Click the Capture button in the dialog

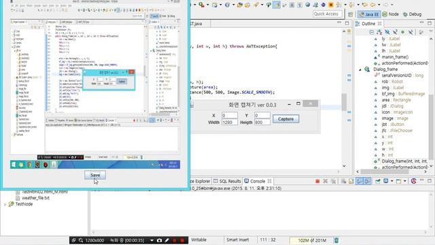(285, 119)
